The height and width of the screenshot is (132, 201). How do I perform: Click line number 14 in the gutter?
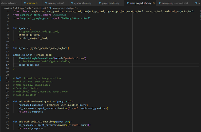click(x=7, y=55)
